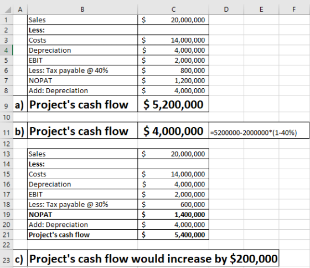Image resolution: width=310 pixels, height=268 pixels.
Task: Click 'Project's cash flow would increase by $200,000'
Action: [x=153, y=258]
